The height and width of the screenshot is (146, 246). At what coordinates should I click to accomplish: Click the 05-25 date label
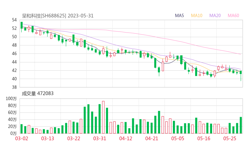(230, 138)
